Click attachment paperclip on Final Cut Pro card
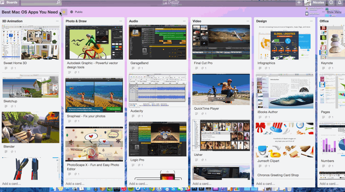 203,68
